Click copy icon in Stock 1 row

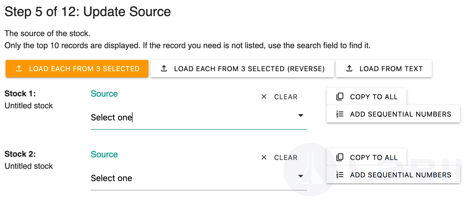click(x=340, y=97)
